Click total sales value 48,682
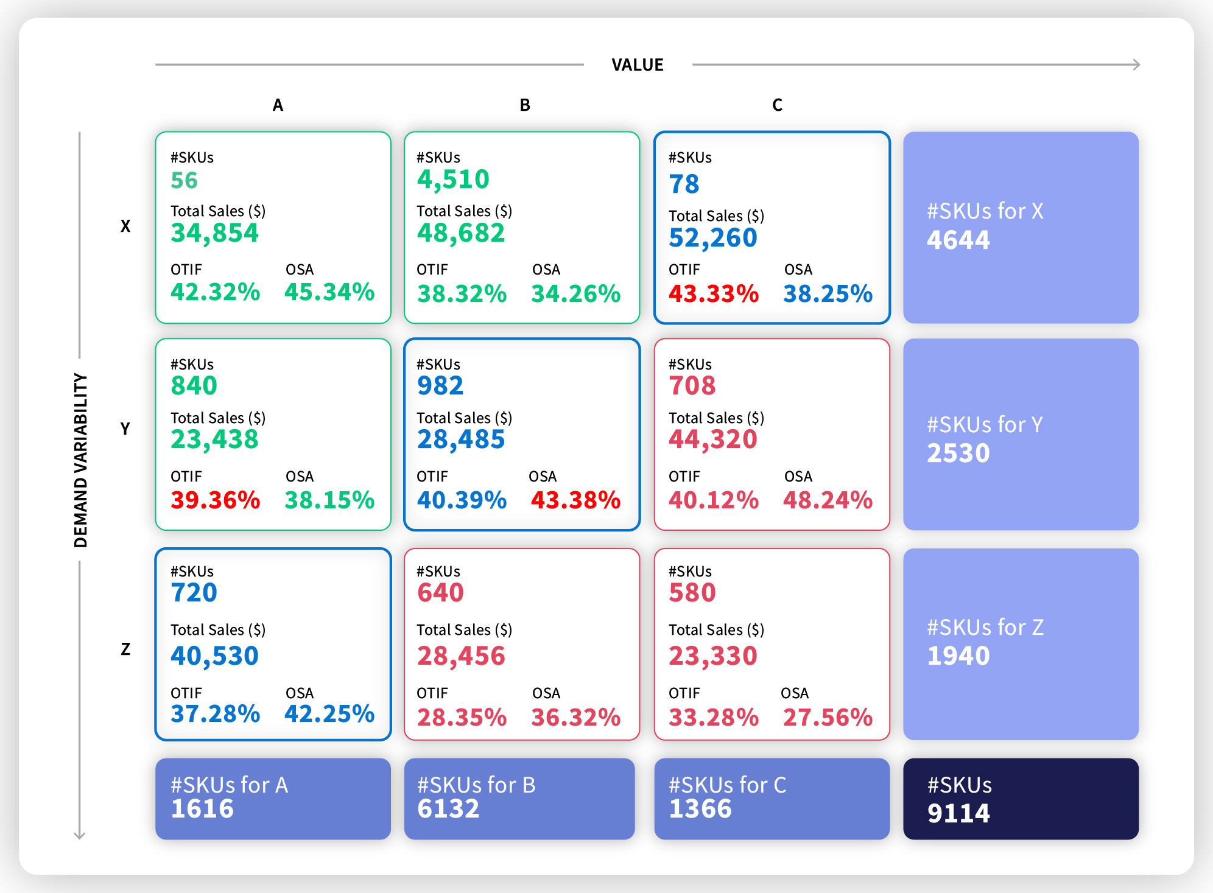The width and height of the screenshot is (1213, 893). tap(461, 233)
